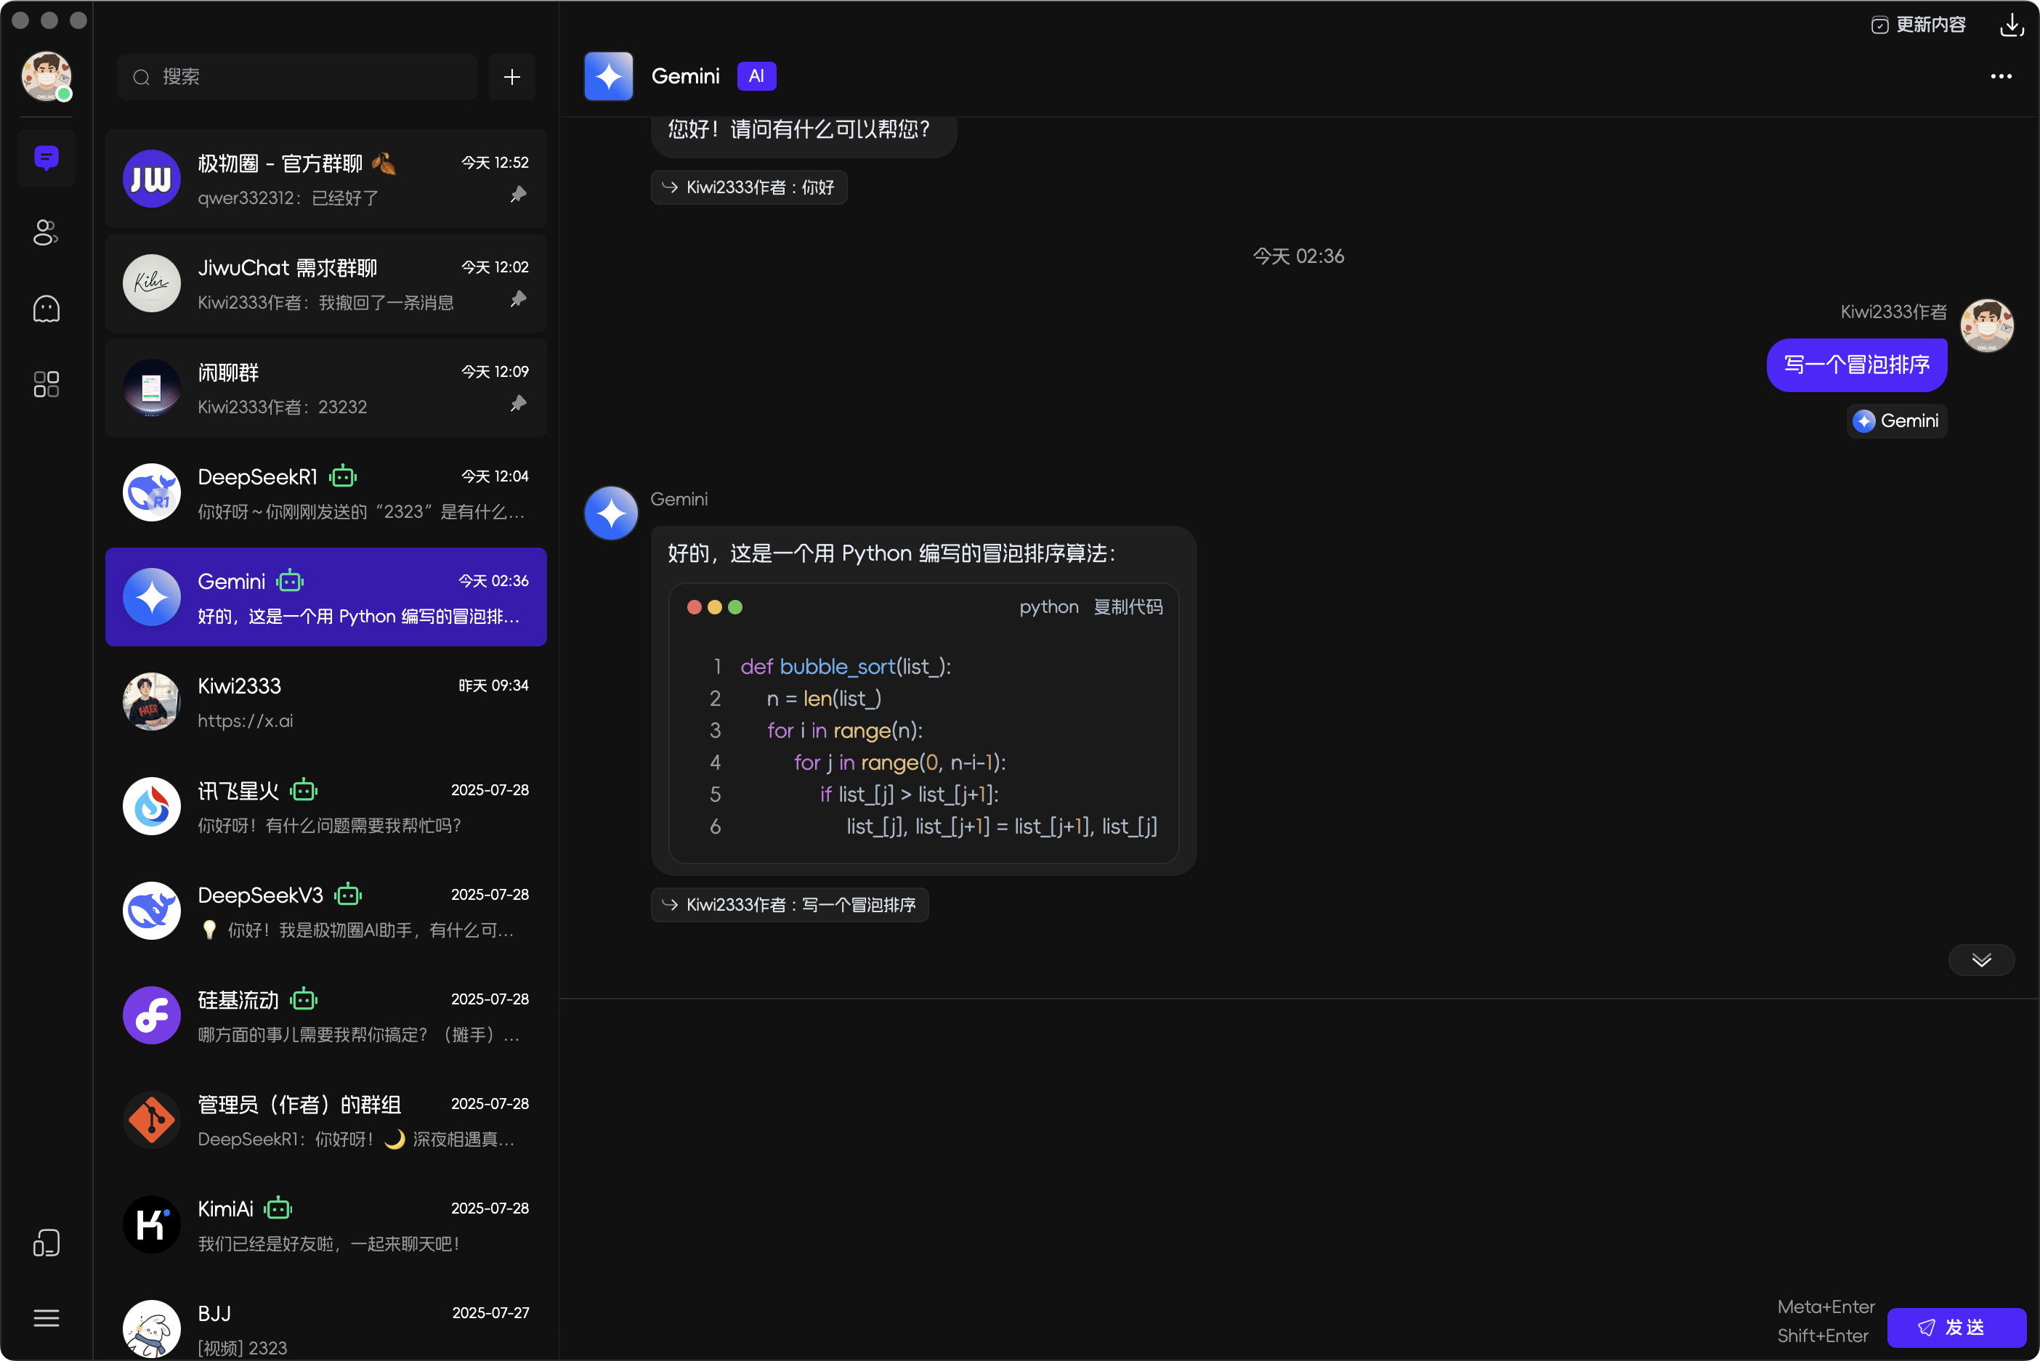The height and width of the screenshot is (1361, 2040).
Task: Open the chat messages sidebar icon
Action: point(46,158)
